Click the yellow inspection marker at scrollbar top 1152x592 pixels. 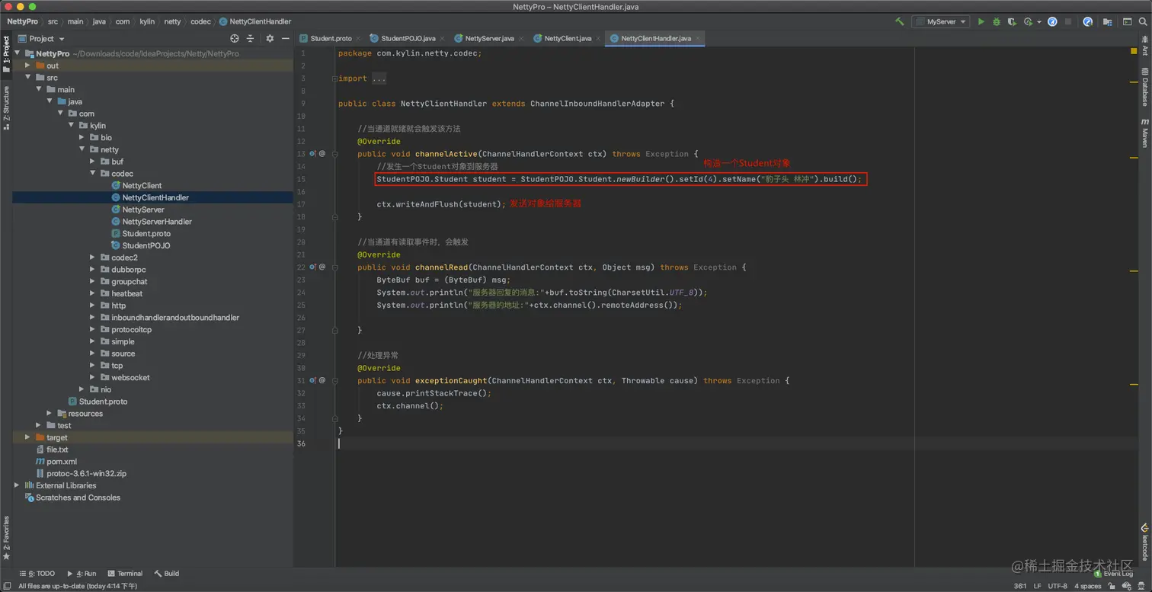[1134, 51]
